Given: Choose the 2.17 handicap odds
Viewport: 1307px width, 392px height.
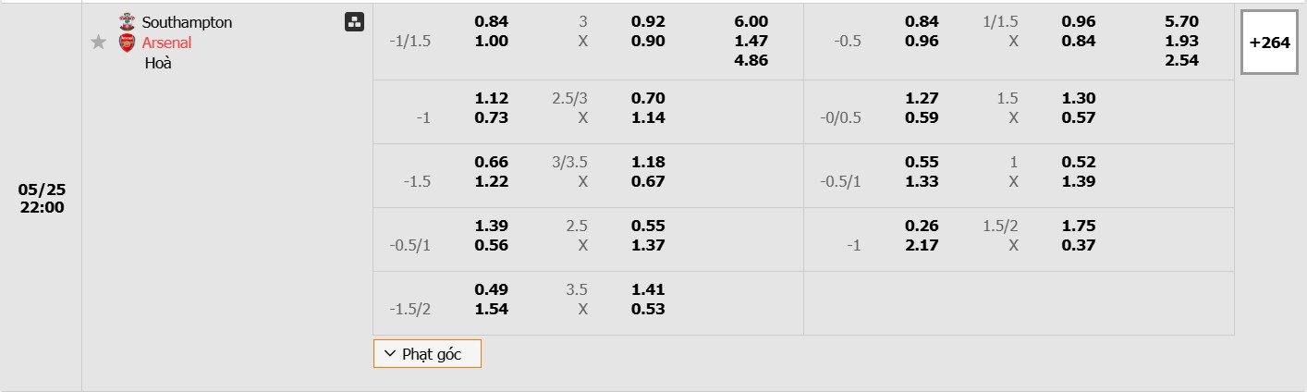Looking at the screenshot, I should [x=922, y=245].
